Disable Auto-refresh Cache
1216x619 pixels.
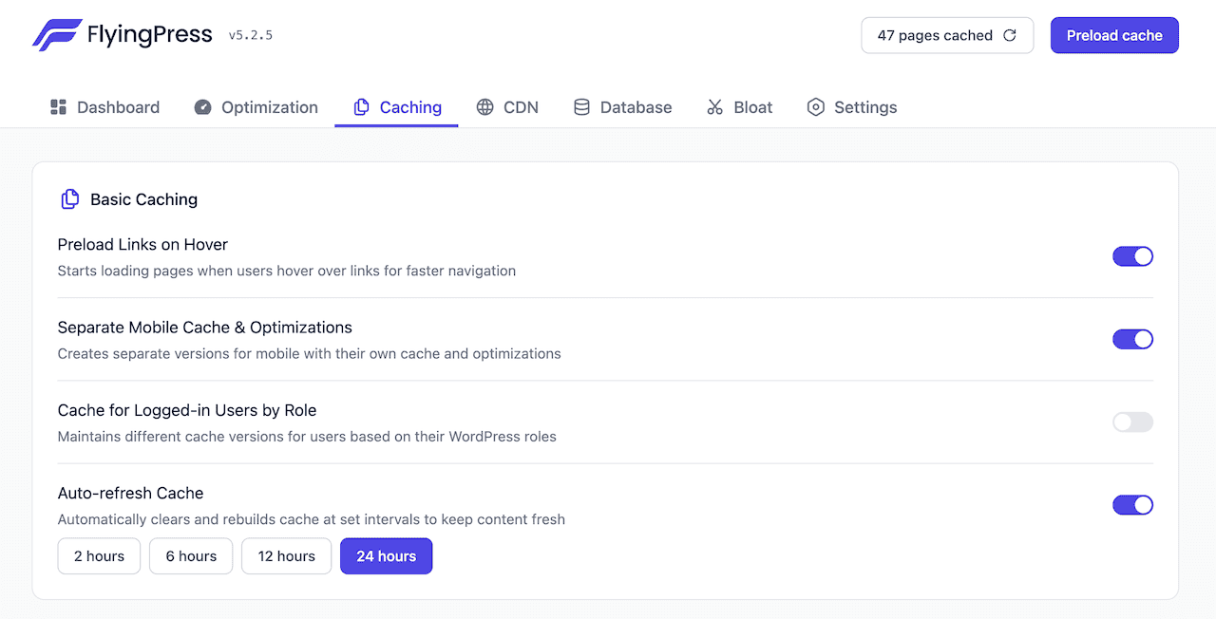point(1132,504)
